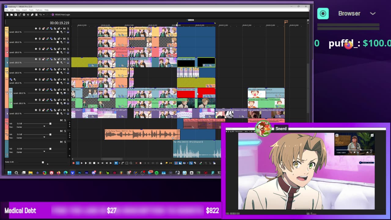Open dropdown beside fx on highlighted track
The image size is (391, 220).
(61, 59)
